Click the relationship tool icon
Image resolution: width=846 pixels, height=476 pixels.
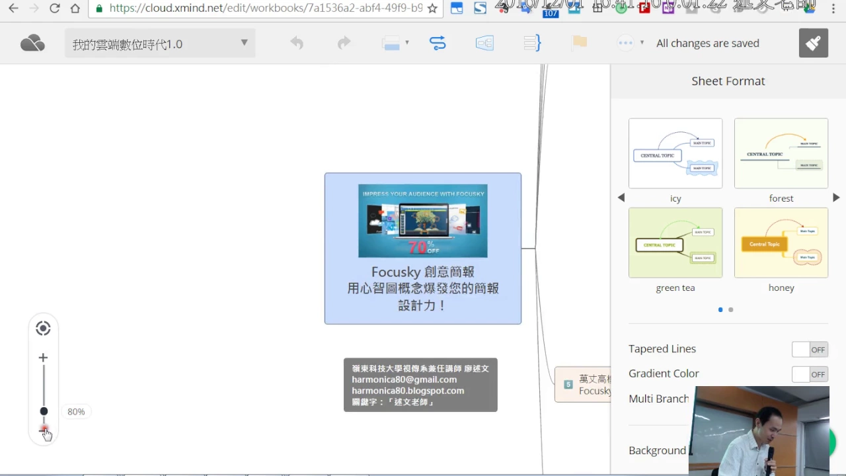point(438,43)
